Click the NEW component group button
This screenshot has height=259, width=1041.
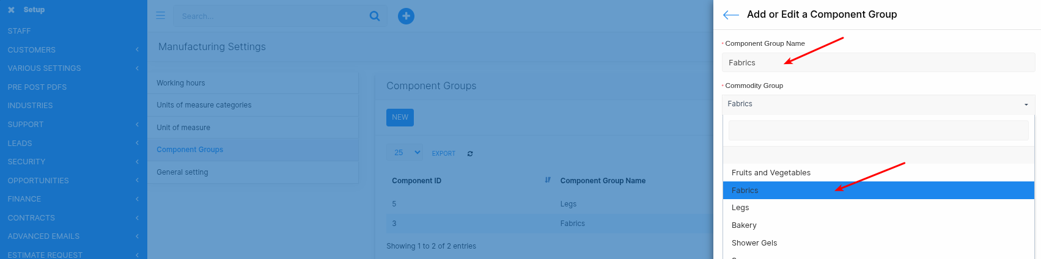click(x=400, y=117)
